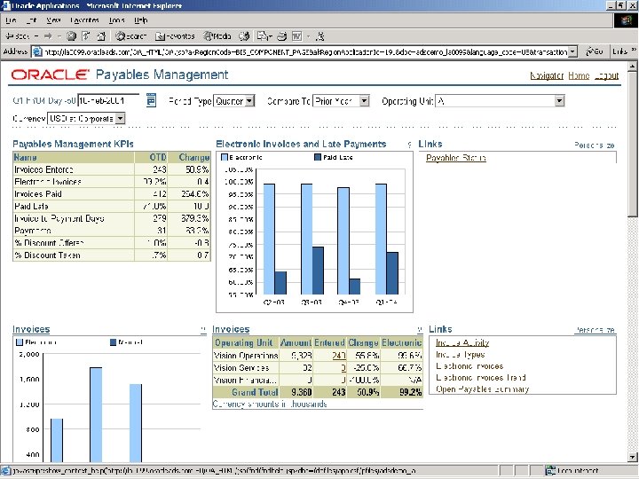Screen dimensions: 639x479
Task: Click the page scrollbar down arrow
Action: [633, 457]
